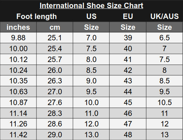Select the 11.42 inches cell
The width and height of the screenshot is (183, 140).
click(18, 135)
